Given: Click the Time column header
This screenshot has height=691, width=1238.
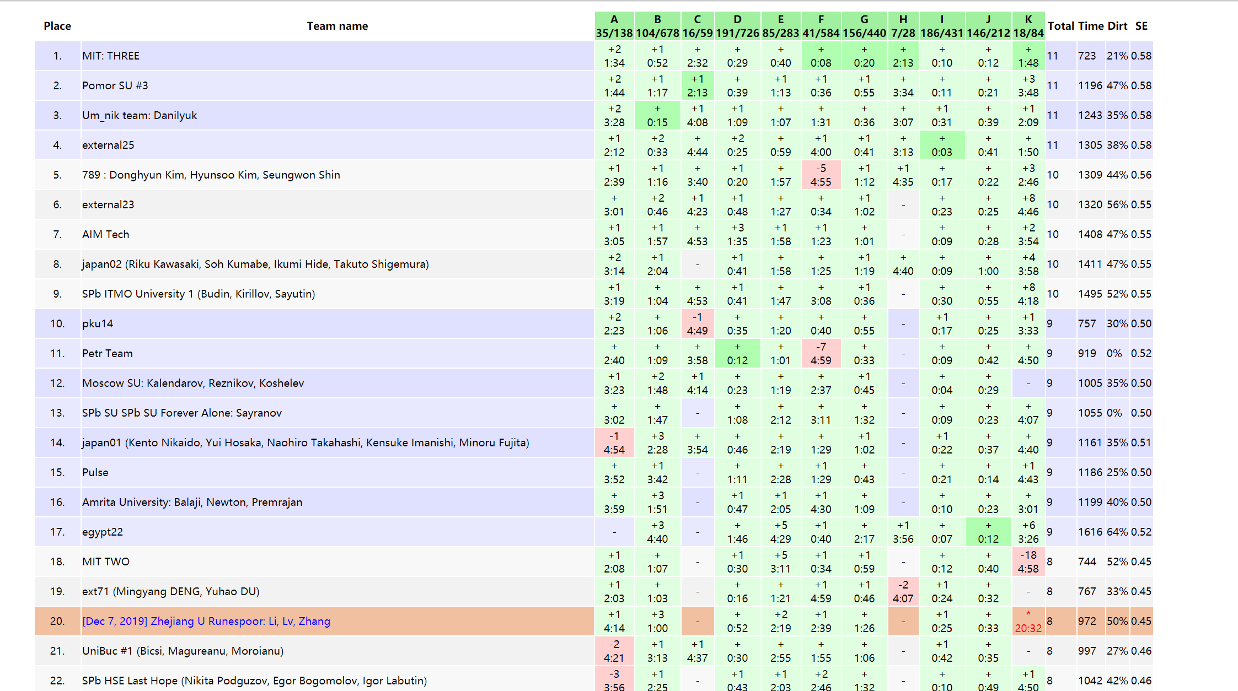Looking at the screenshot, I should 1091,26.
